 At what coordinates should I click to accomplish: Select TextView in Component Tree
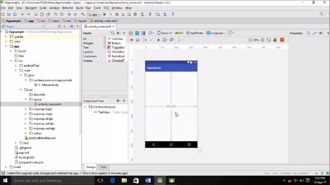pyautogui.click(x=104, y=112)
